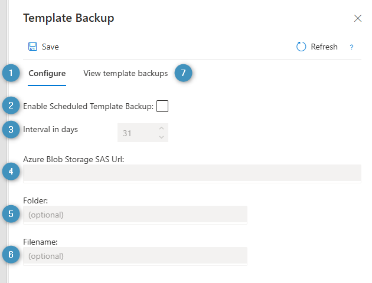Focus the Filename optional text field
Screen dimensions: 372x283
pyautogui.click(x=135, y=256)
